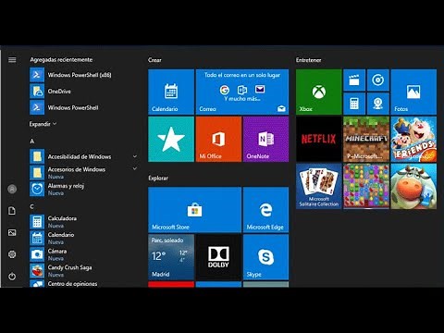The height and width of the screenshot is (333, 444).
Task: Open the Madrid weather tile
Action: click(x=171, y=257)
